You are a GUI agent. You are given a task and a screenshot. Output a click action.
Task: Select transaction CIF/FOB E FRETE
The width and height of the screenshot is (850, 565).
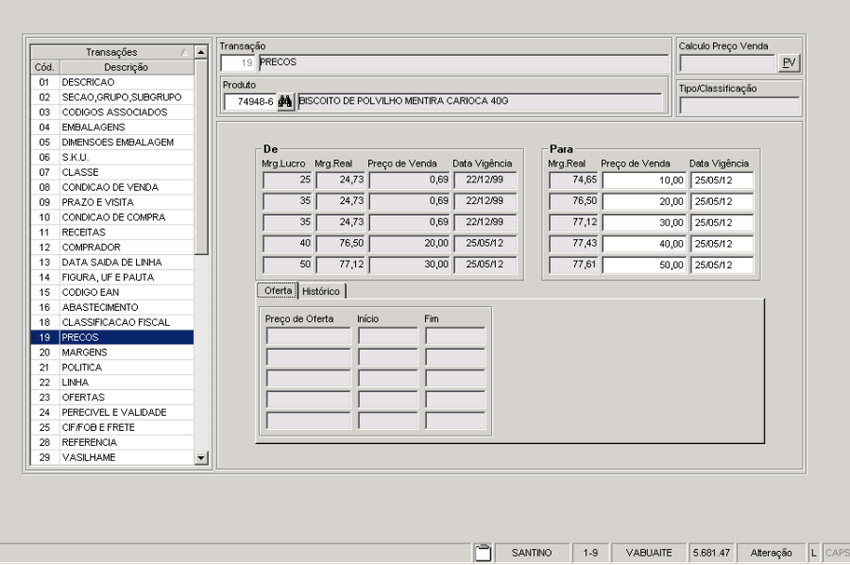[x=112, y=427]
